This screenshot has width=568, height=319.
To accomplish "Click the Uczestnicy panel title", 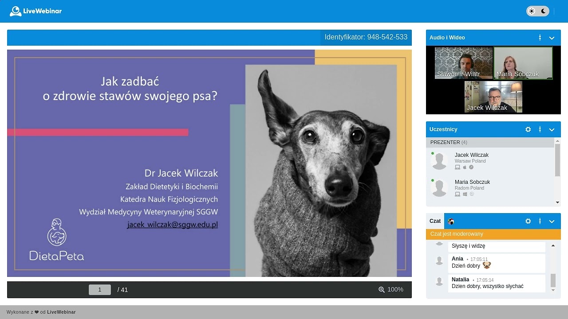I will 443,129.
